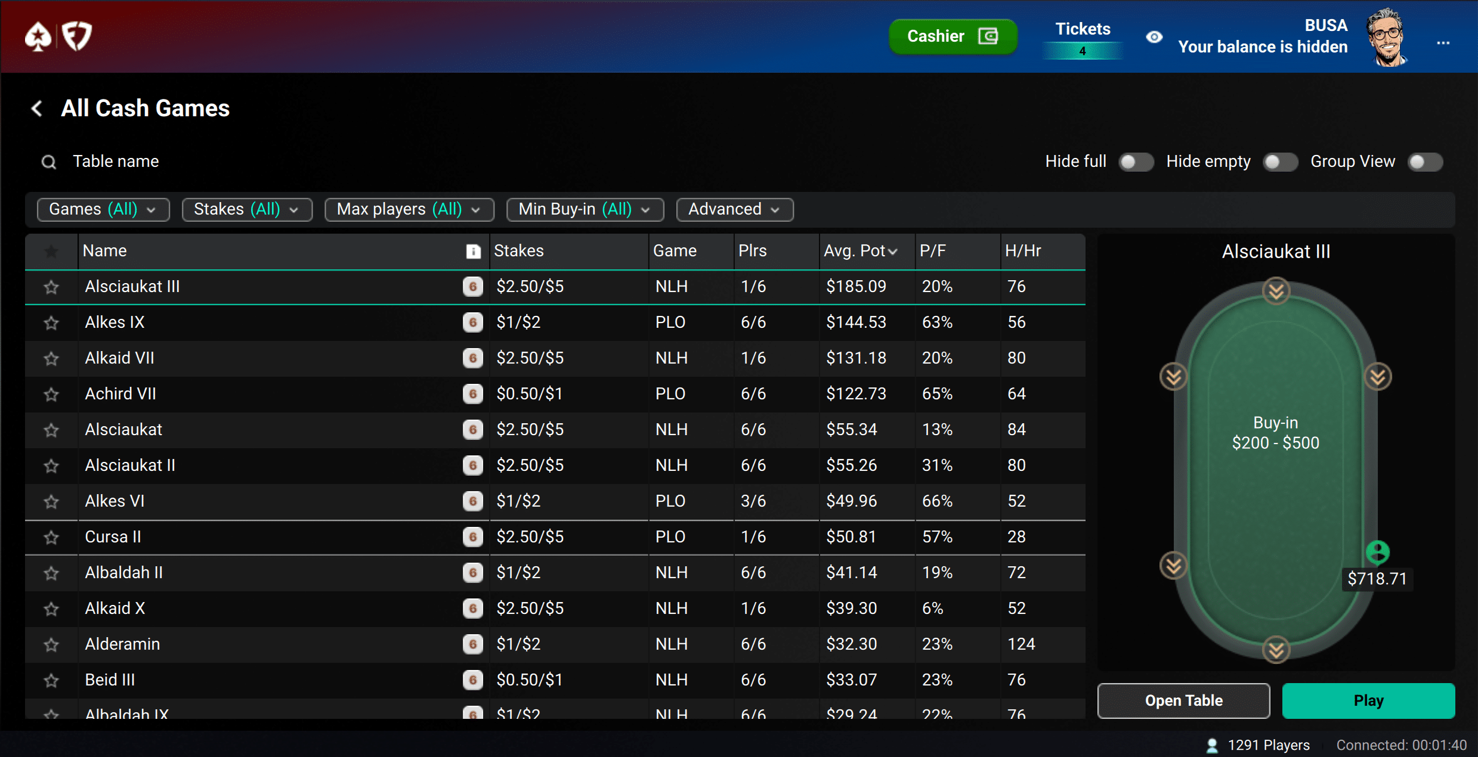Screen dimensions: 1478x757
Task: Expand the Games (All) filter dropdown
Action: tap(103, 209)
